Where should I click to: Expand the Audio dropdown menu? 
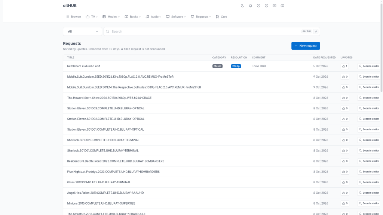tap(153, 17)
